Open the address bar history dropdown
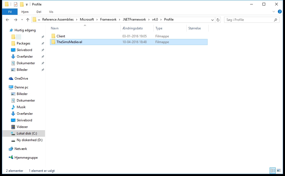The image size is (285, 176). click(213, 20)
